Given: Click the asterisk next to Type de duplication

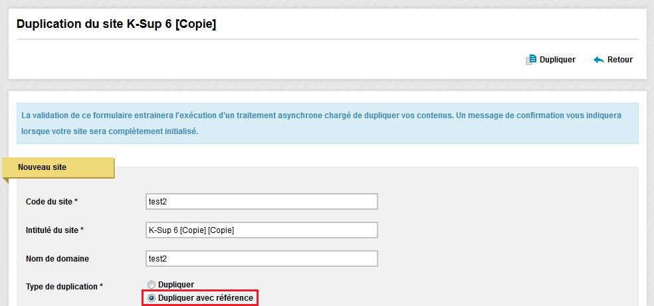Looking at the screenshot, I should tap(101, 286).
